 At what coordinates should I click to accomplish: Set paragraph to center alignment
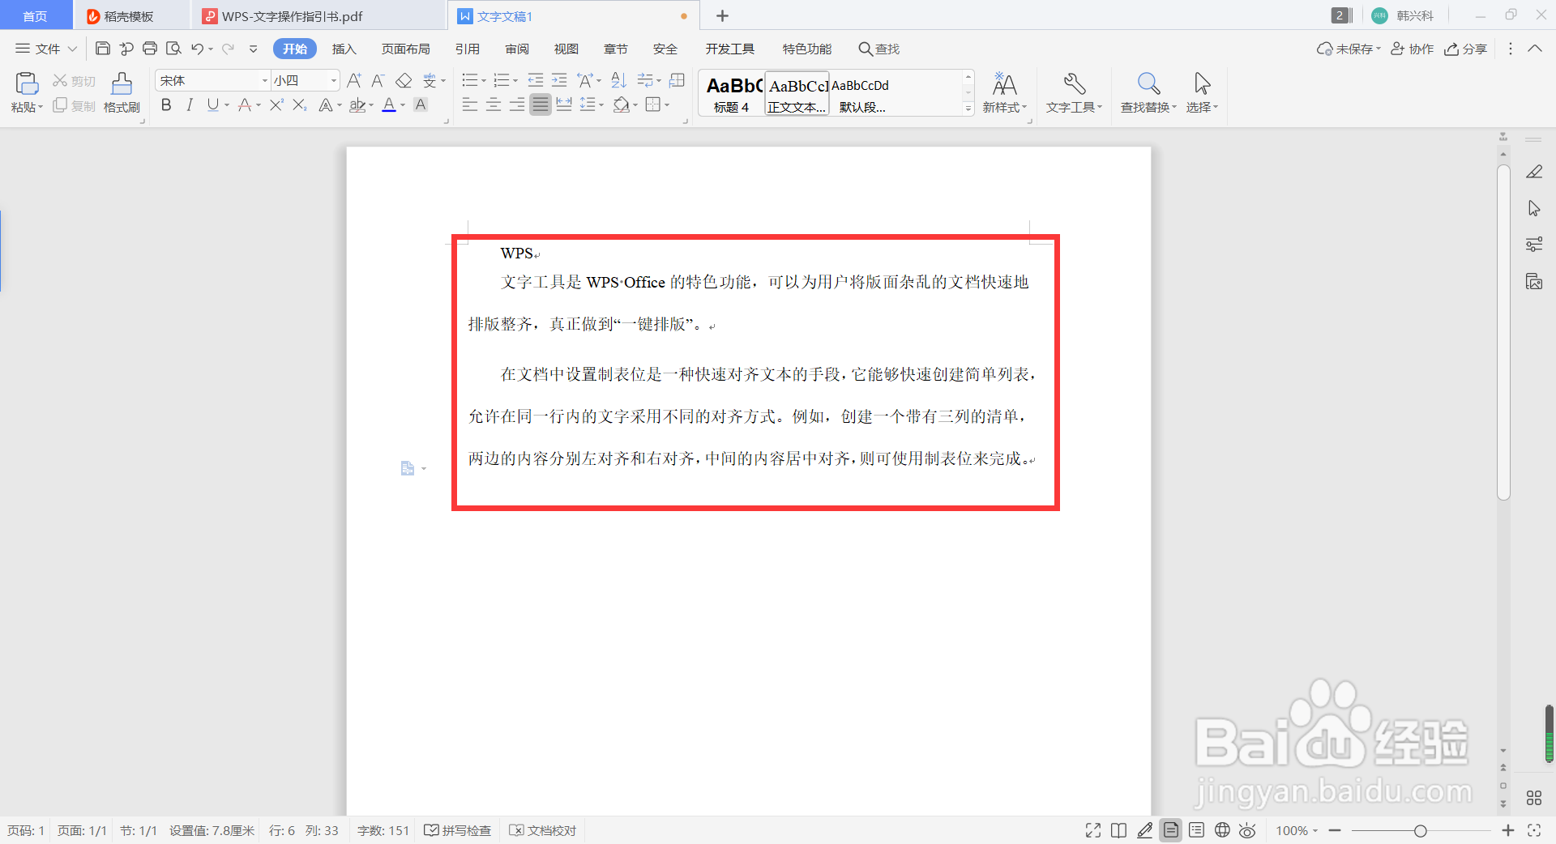point(494,104)
